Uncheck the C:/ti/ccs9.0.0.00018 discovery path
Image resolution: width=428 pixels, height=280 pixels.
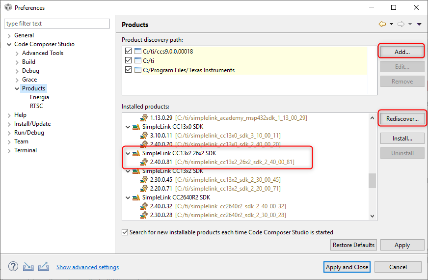pyautogui.click(x=129, y=52)
